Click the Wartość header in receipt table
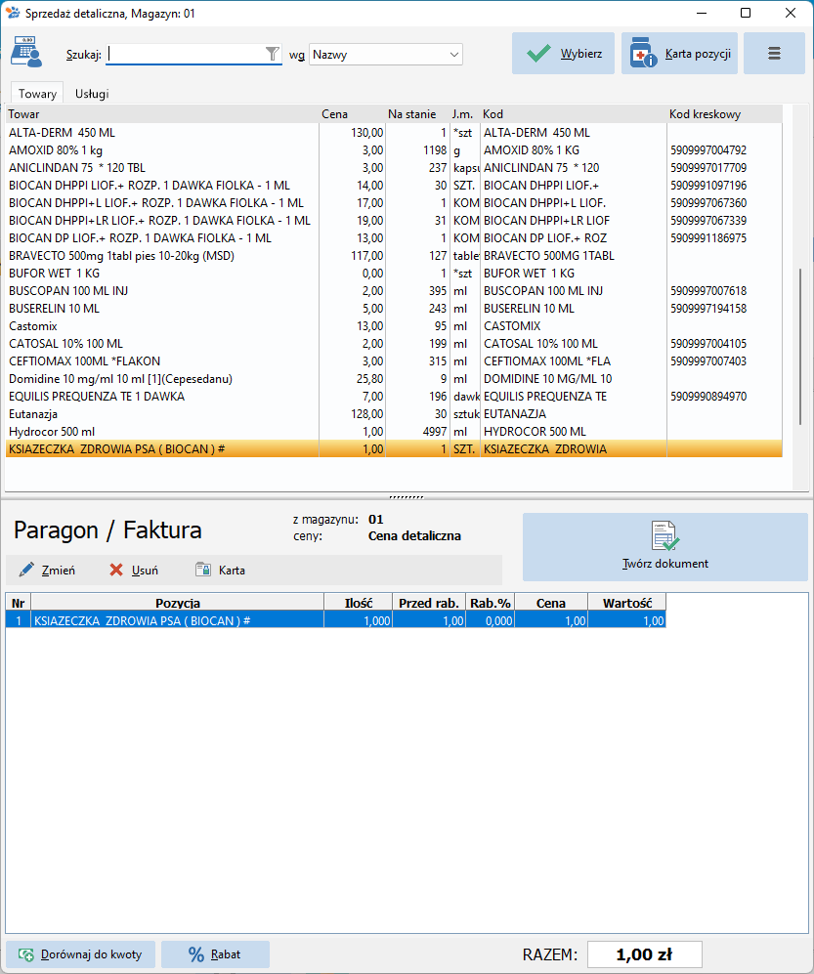This screenshot has width=814, height=974. 627,603
